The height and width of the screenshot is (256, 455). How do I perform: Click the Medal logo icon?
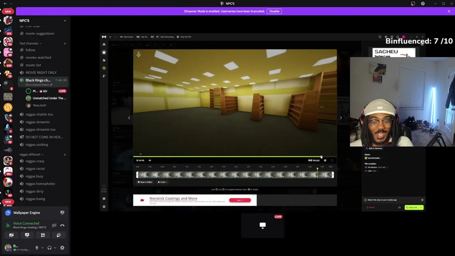[x=104, y=37]
